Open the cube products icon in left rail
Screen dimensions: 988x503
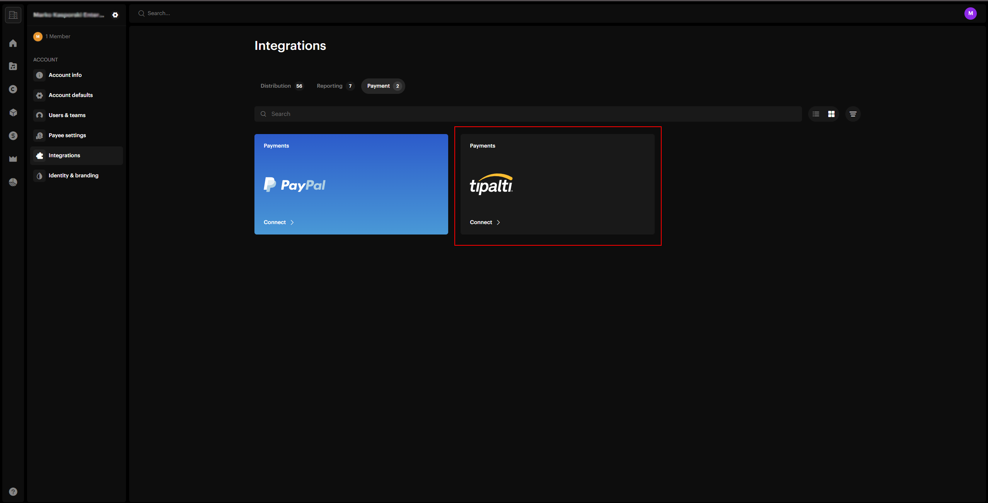[x=13, y=112]
